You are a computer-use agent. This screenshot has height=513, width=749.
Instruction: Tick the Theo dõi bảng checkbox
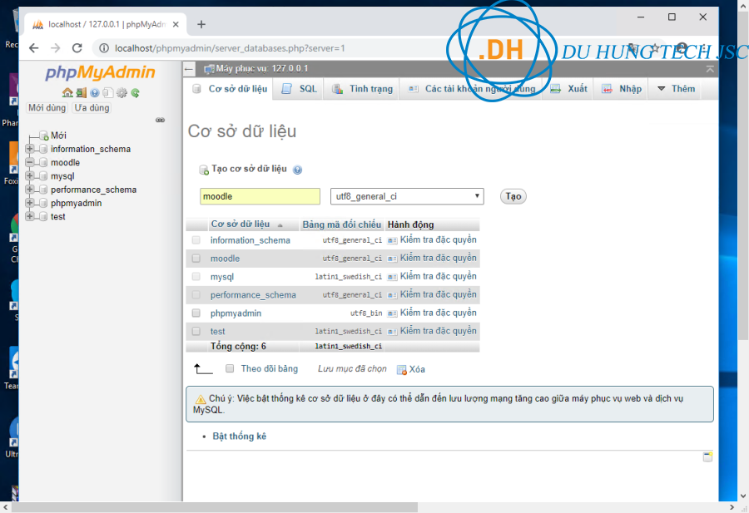pyautogui.click(x=230, y=368)
